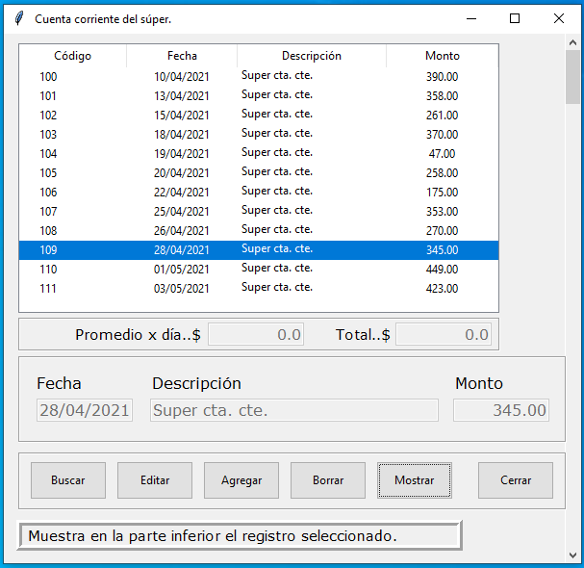Click the 390.00 amount cell

point(443,76)
